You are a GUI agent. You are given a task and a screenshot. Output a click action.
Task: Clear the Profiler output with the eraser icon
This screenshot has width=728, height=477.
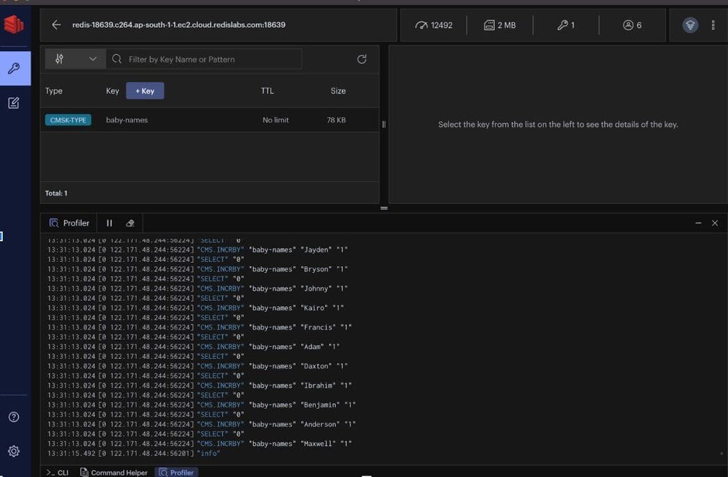click(129, 223)
